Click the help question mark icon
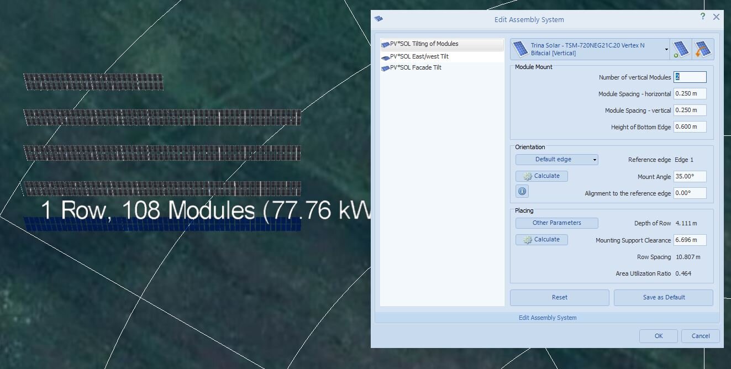Viewport: 731px width, 369px height. [702, 17]
